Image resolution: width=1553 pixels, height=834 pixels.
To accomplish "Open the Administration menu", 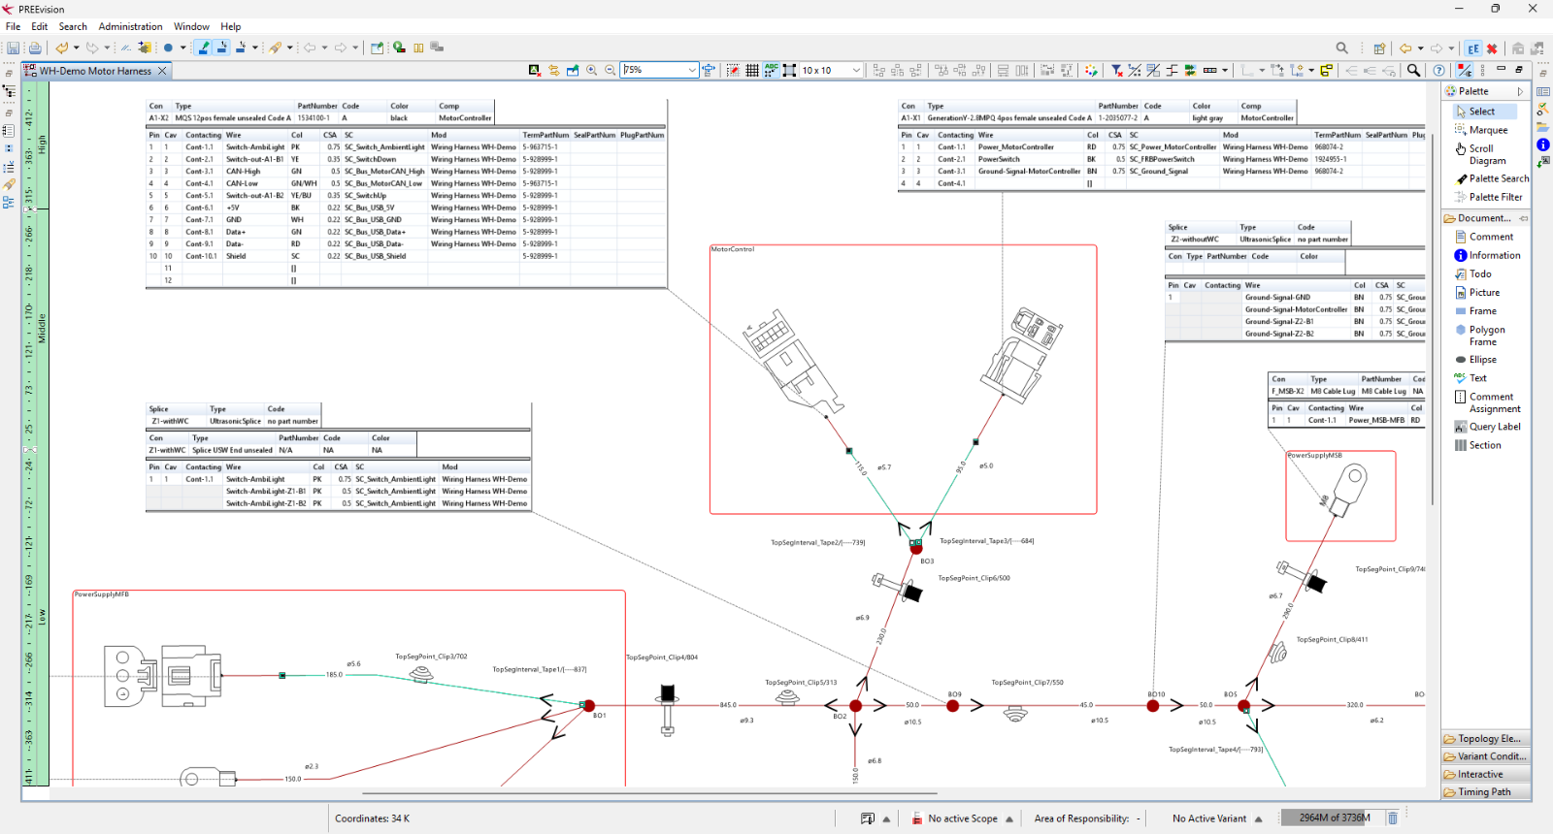I will (130, 26).
